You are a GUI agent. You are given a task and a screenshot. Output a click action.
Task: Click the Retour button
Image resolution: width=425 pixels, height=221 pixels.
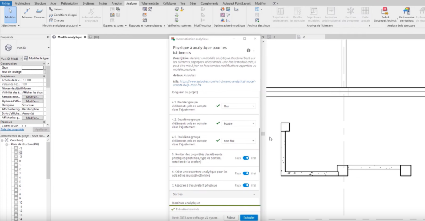click(x=231, y=217)
